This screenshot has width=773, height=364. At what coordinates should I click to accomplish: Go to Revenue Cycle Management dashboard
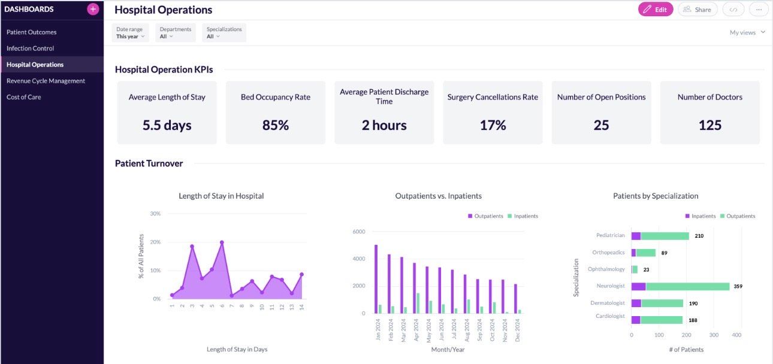46,81
